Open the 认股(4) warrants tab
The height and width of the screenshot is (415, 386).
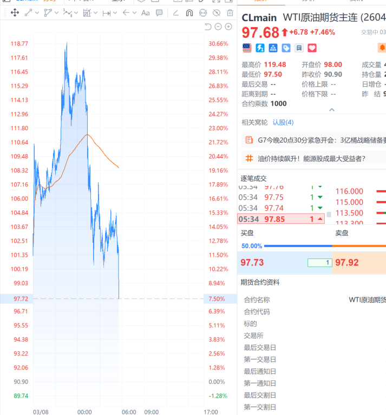(x=283, y=122)
